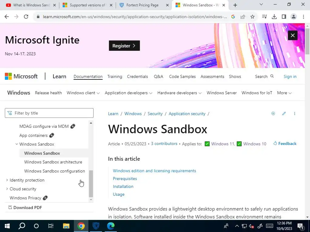Viewport: 310px width, 232px height.
Task: Expand Cloud security tree node
Action: (7, 189)
